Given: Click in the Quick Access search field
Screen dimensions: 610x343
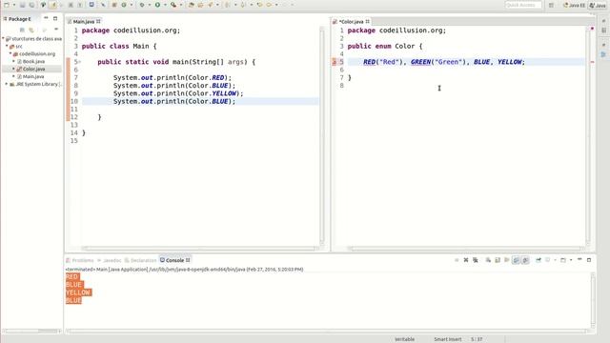Looking at the screenshot, I should pos(523,5).
